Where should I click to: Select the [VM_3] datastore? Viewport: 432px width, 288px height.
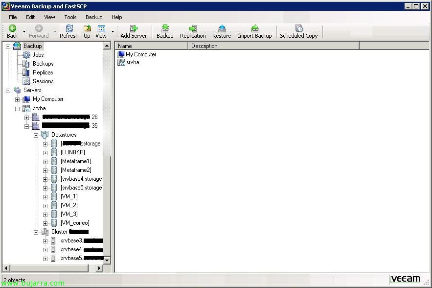[69, 214]
